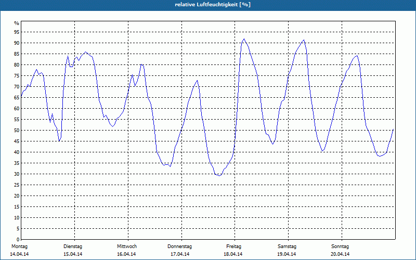Select the 'Samstag' day label
The image size is (416, 260).
click(287, 246)
